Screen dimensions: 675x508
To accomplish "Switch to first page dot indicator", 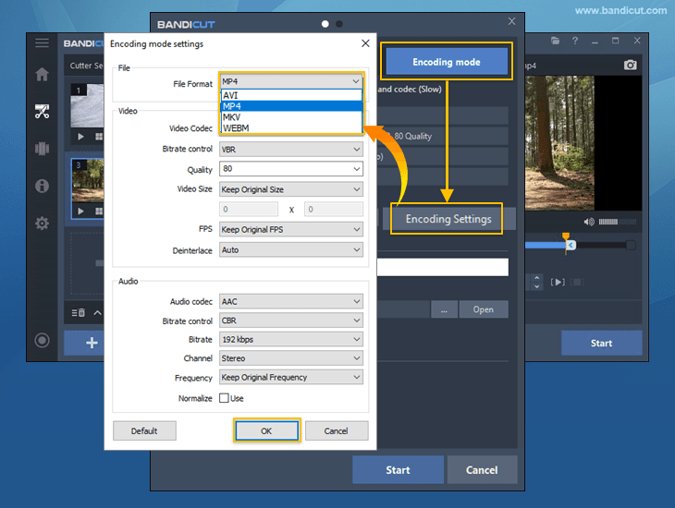I will (325, 24).
